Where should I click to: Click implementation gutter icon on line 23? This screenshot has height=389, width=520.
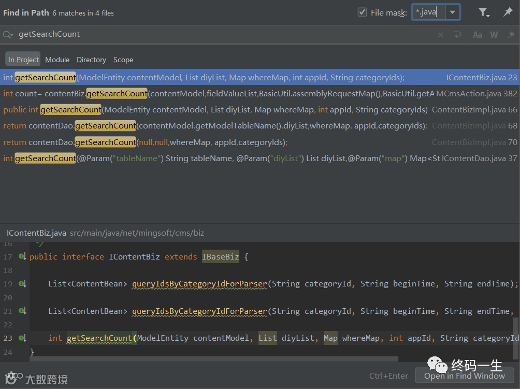click(22, 338)
